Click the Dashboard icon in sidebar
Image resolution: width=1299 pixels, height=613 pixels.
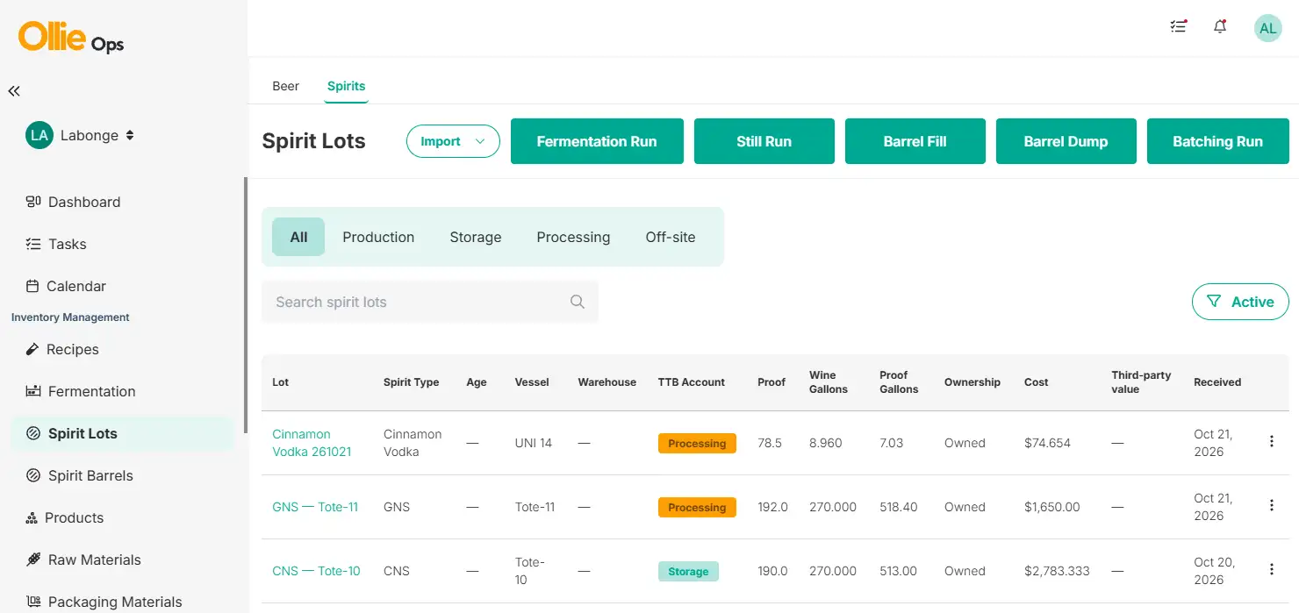pos(33,202)
